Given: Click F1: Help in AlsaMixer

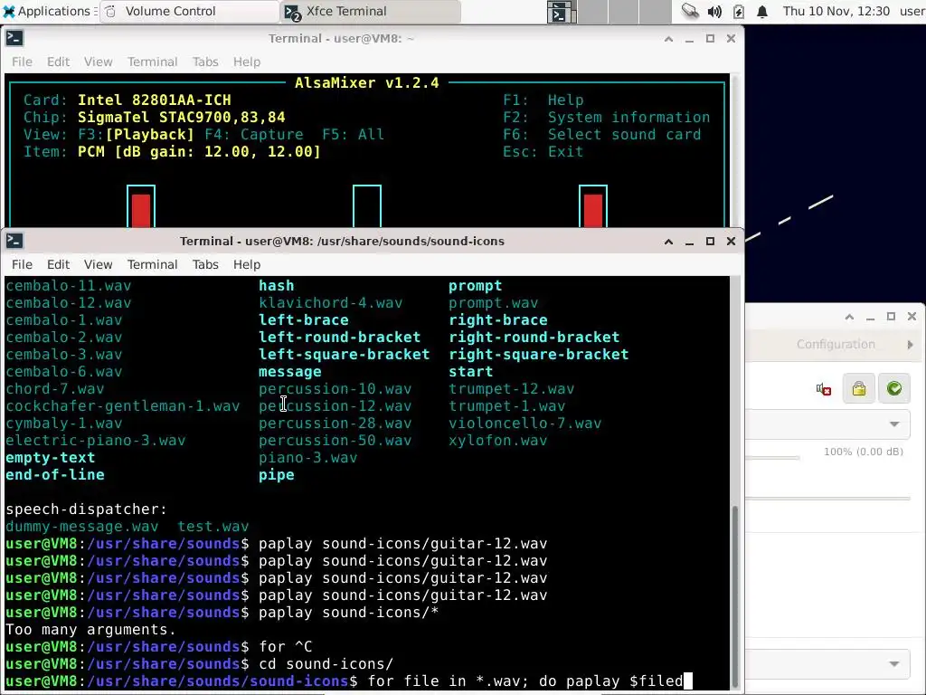Looking at the screenshot, I should pos(543,100).
